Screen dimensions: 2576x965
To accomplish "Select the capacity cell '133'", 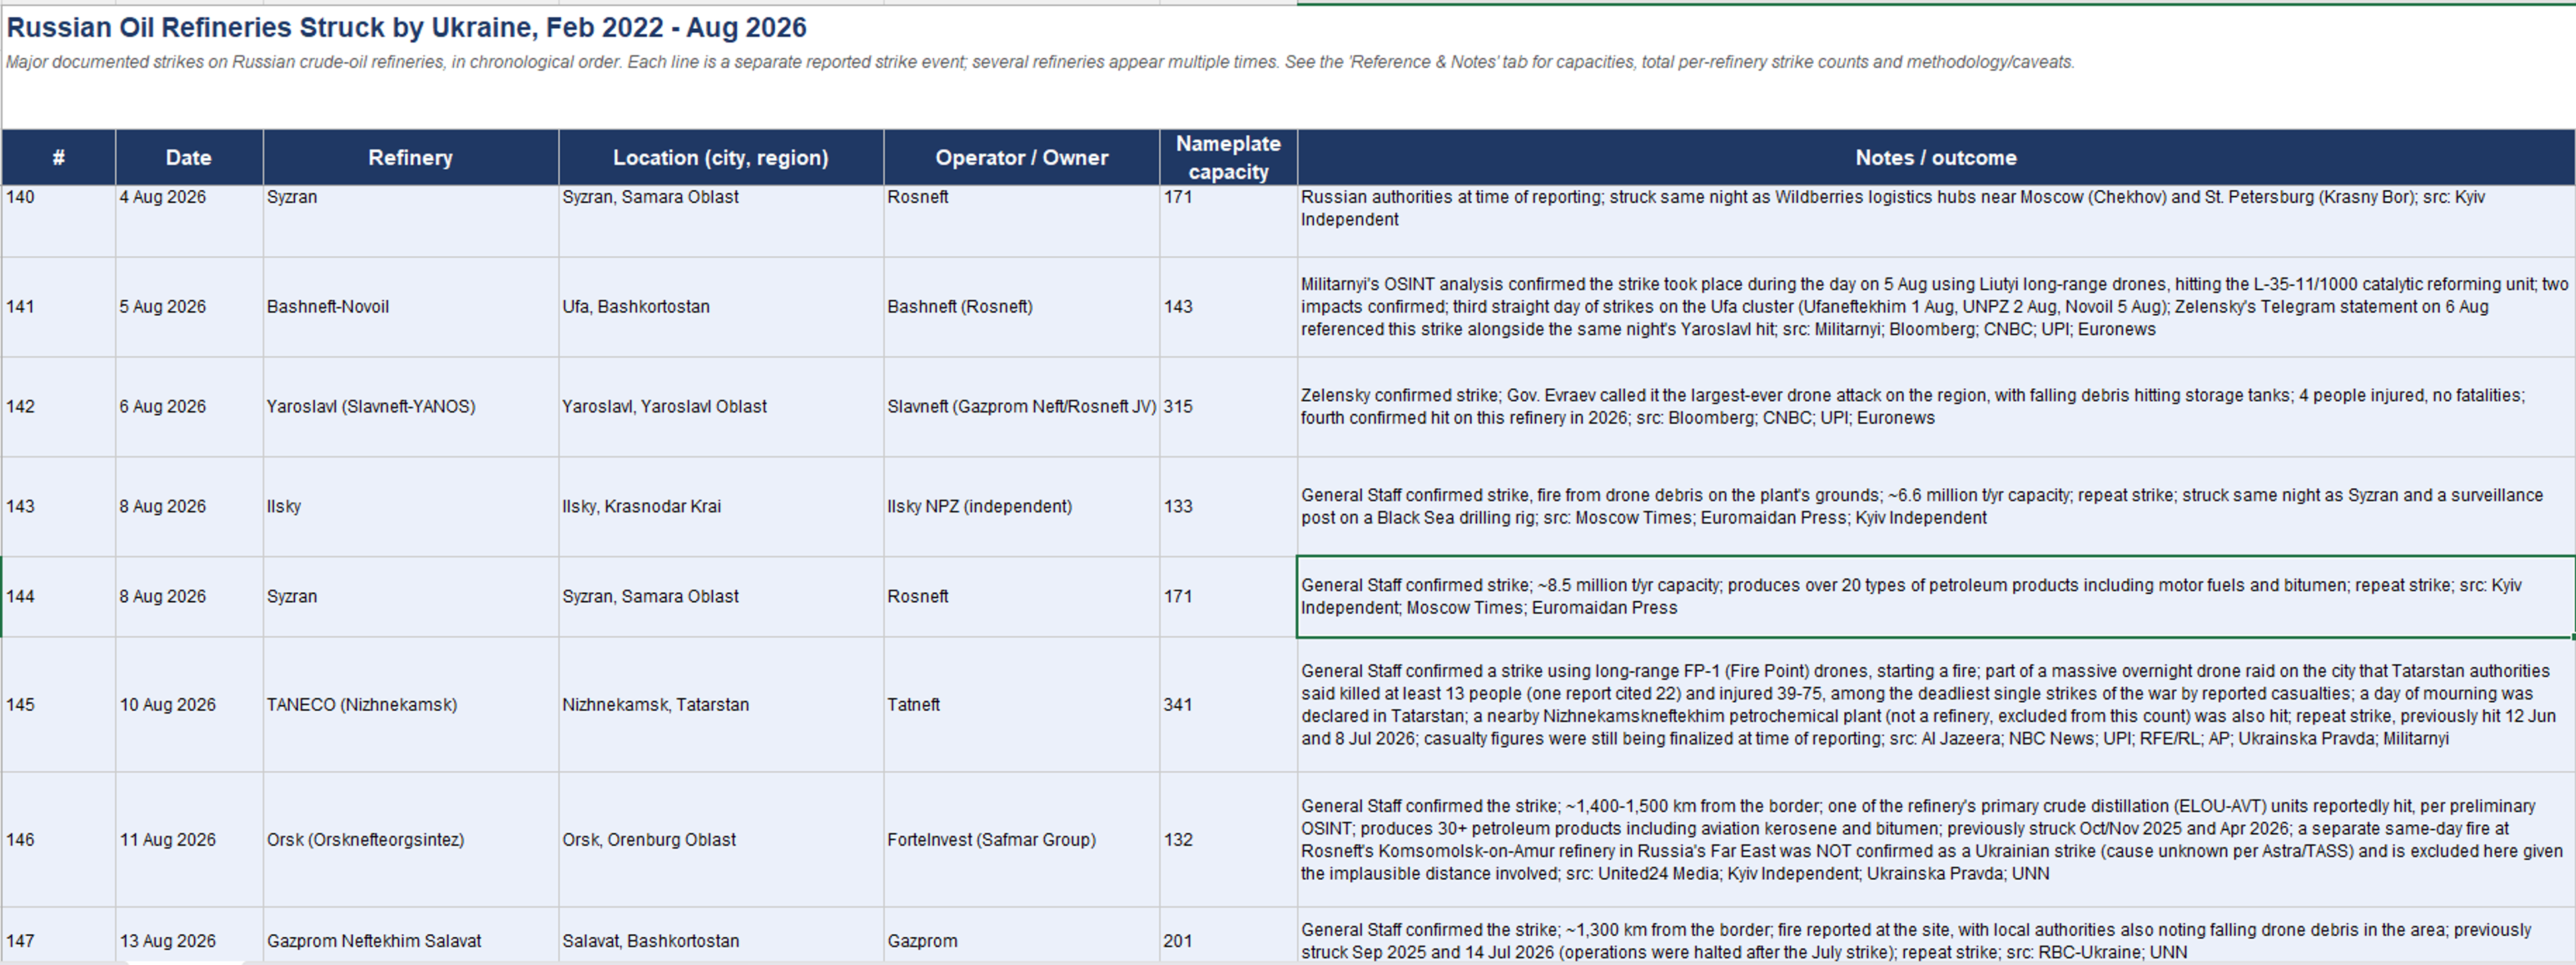I will click(1228, 507).
